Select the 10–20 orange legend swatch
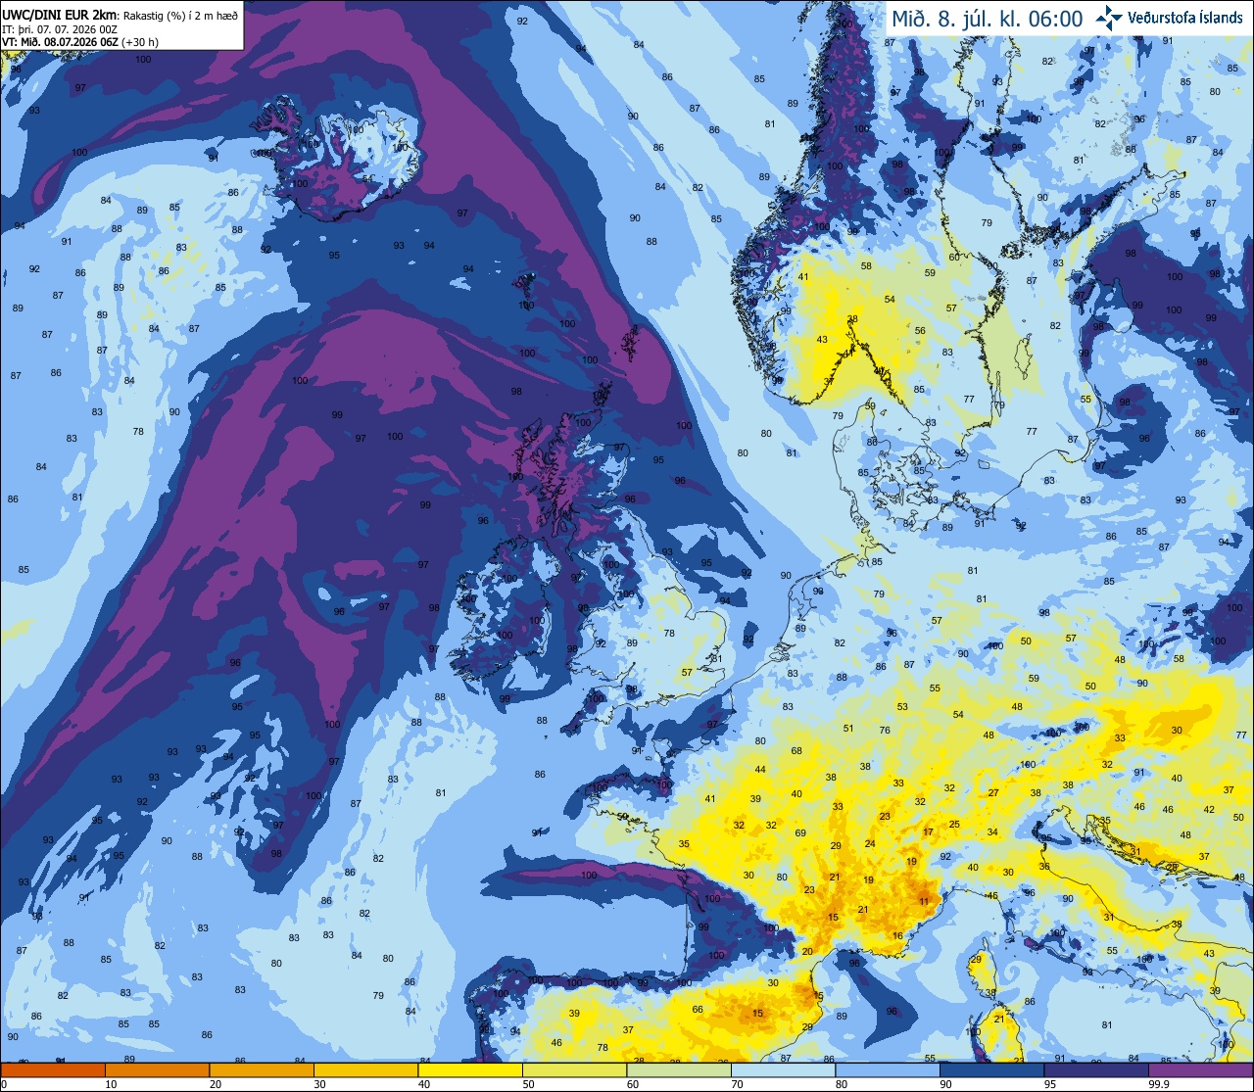The width and height of the screenshot is (1254, 1092). click(157, 1070)
